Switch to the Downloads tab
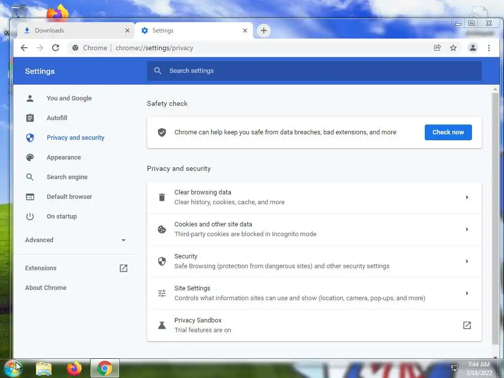 click(75, 31)
